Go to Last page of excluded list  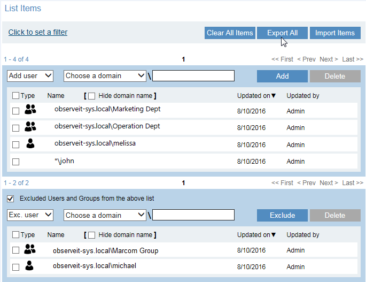pos(353,183)
